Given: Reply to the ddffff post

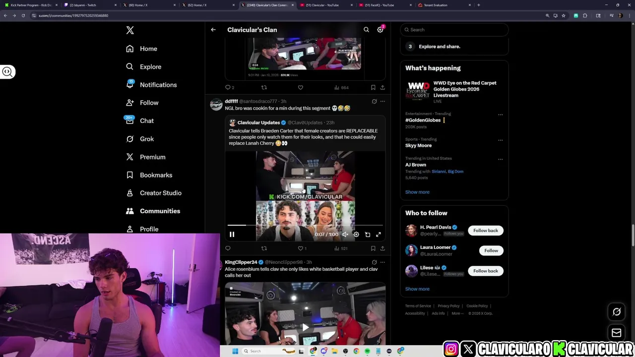Looking at the screenshot, I should coord(228,248).
